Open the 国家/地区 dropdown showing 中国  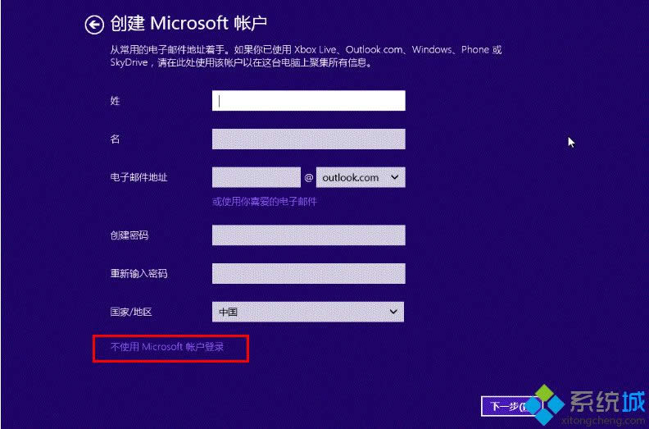coord(308,312)
